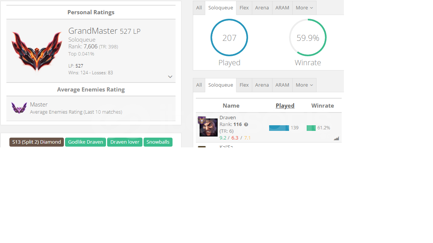Click the S13 (Split 2) Diamond tag
Viewport: 433px width, 243px height.
coord(36,142)
